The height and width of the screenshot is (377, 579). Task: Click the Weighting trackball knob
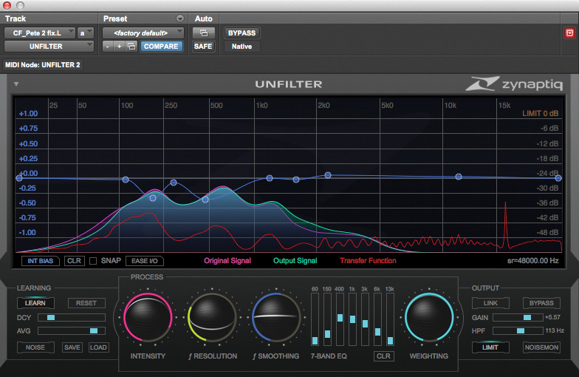[428, 319]
